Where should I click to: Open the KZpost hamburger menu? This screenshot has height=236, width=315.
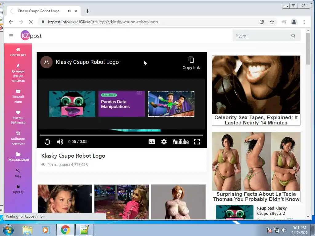11,36
